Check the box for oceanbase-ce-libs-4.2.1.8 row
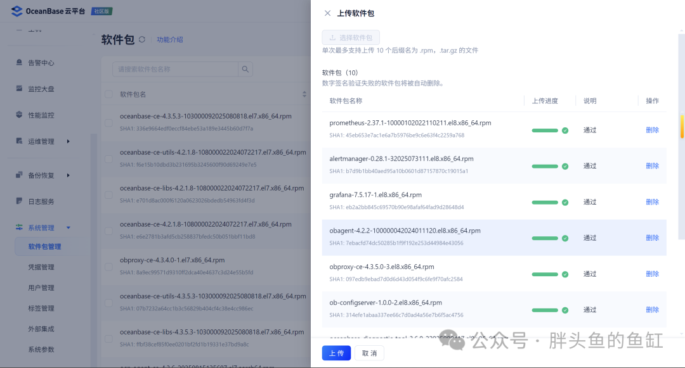Viewport: 685px width, 368px height. (x=109, y=194)
